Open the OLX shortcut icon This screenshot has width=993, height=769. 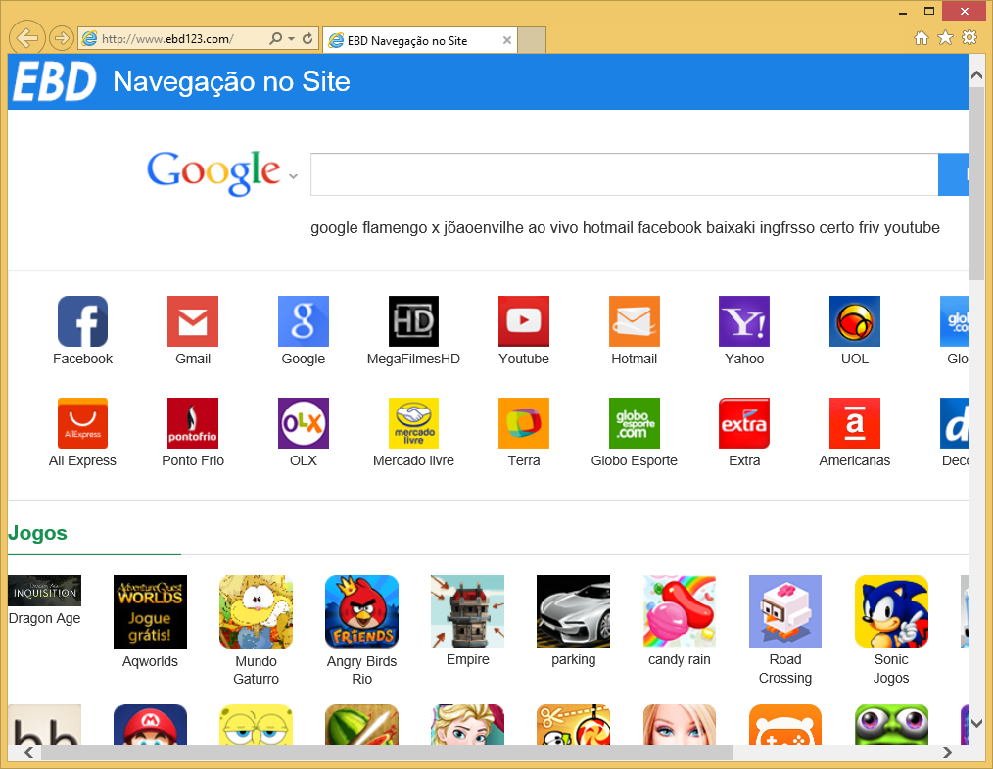click(304, 423)
